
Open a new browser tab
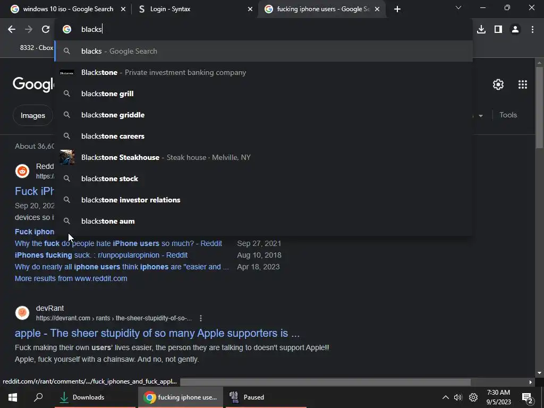(397, 9)
